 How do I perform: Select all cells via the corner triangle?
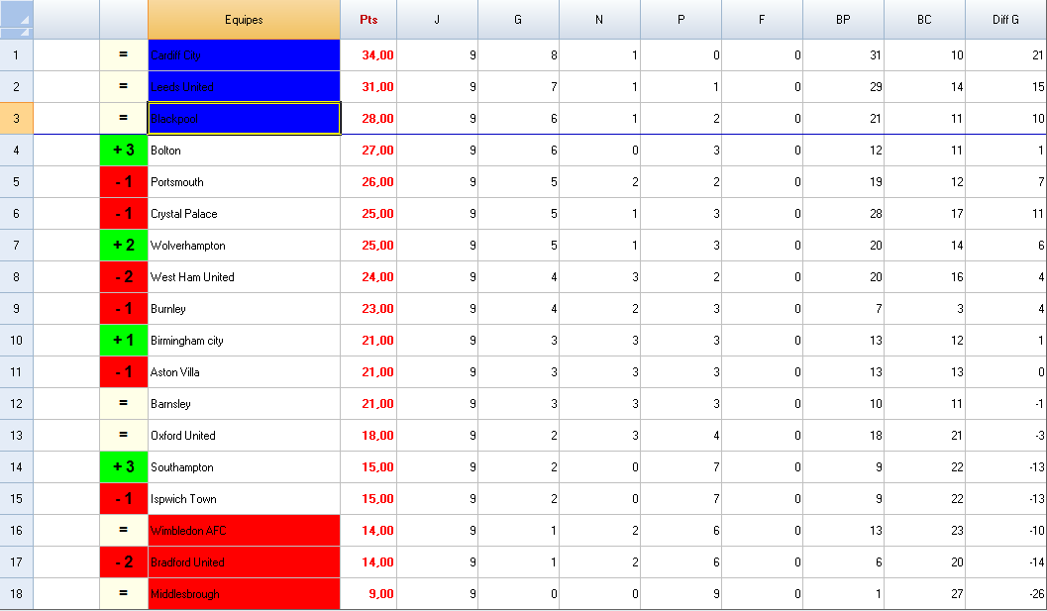click(17, 20)
